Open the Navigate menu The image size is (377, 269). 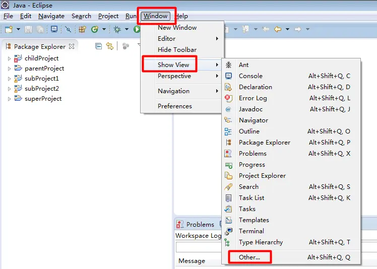[x=51, y=16]
